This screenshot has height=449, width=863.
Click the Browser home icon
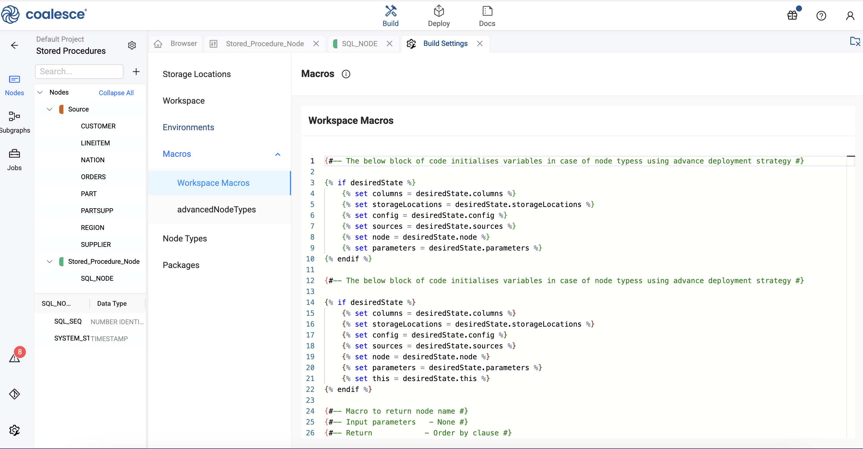[x=158, y=44]
